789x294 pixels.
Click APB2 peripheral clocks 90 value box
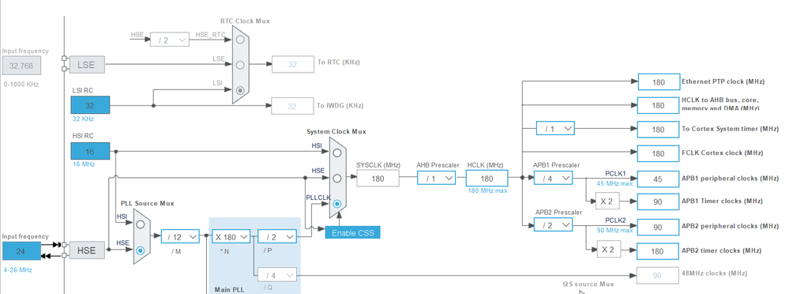pos(658,227)
